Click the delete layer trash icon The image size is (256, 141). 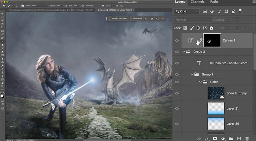[247, 139]
